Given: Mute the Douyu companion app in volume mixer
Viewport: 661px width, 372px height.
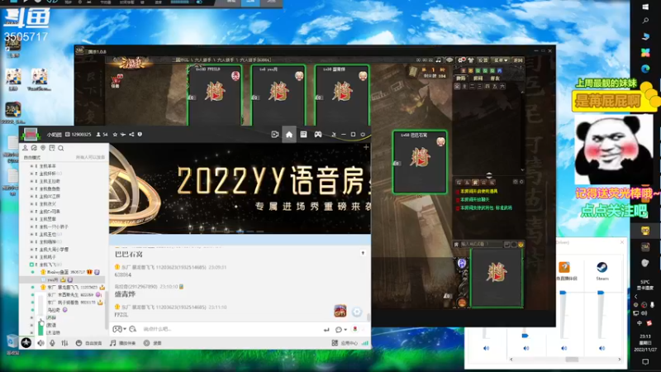Looking at the screenshot, I should pyautogui.click(x=564, y=348).
